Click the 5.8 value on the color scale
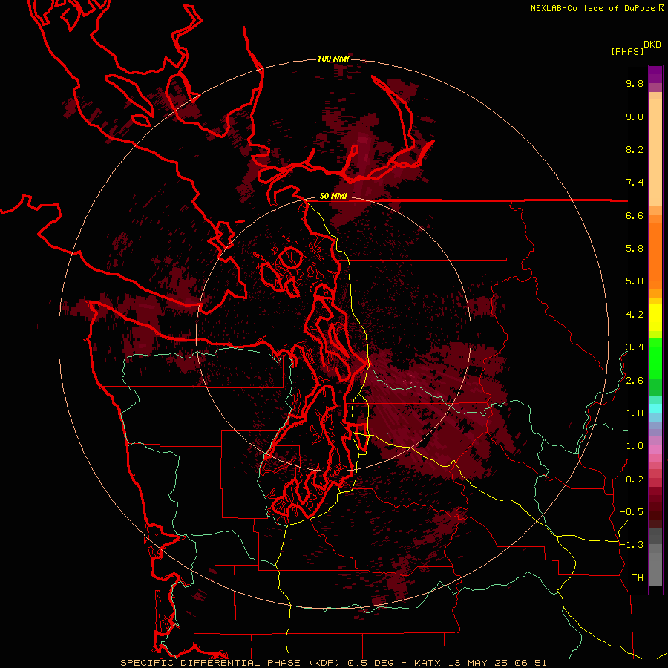 [x=635, y=249]
